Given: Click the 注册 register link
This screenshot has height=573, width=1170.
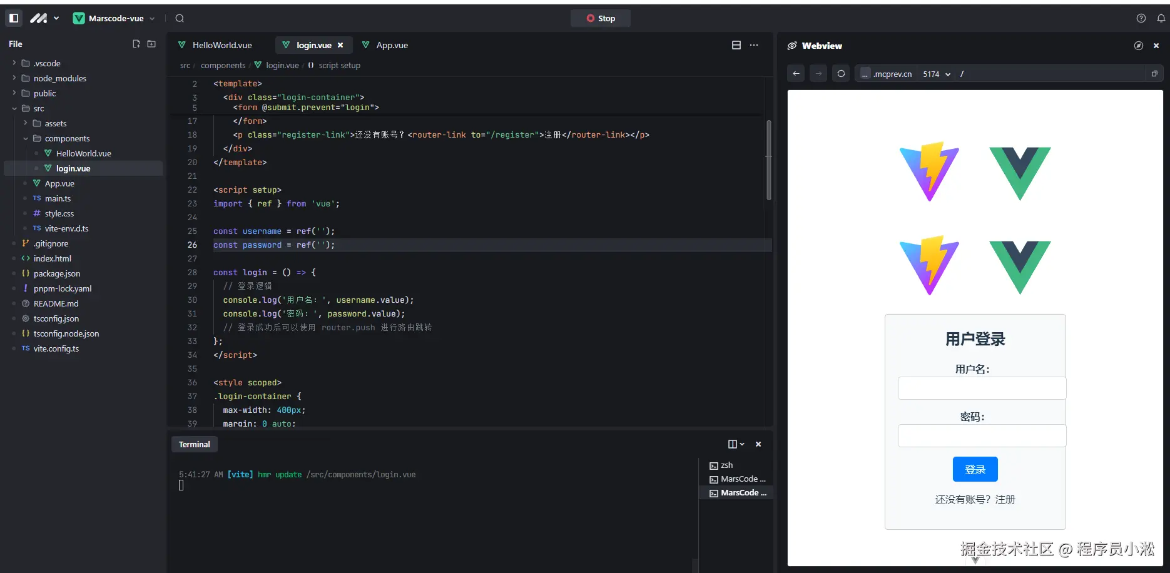Looking at the screenshot, I should tap(1005, 499).
